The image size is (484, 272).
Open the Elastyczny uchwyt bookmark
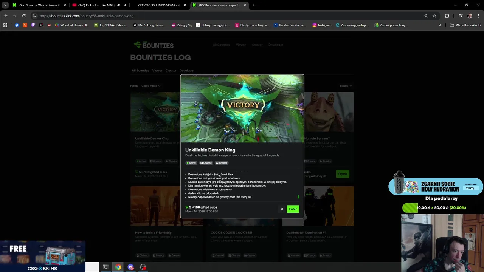tap(252, 25)
